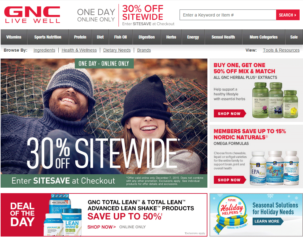Click Shop Now for Nordic Naturals
This screenshot has height=239, width=303.
pos(230,180)
